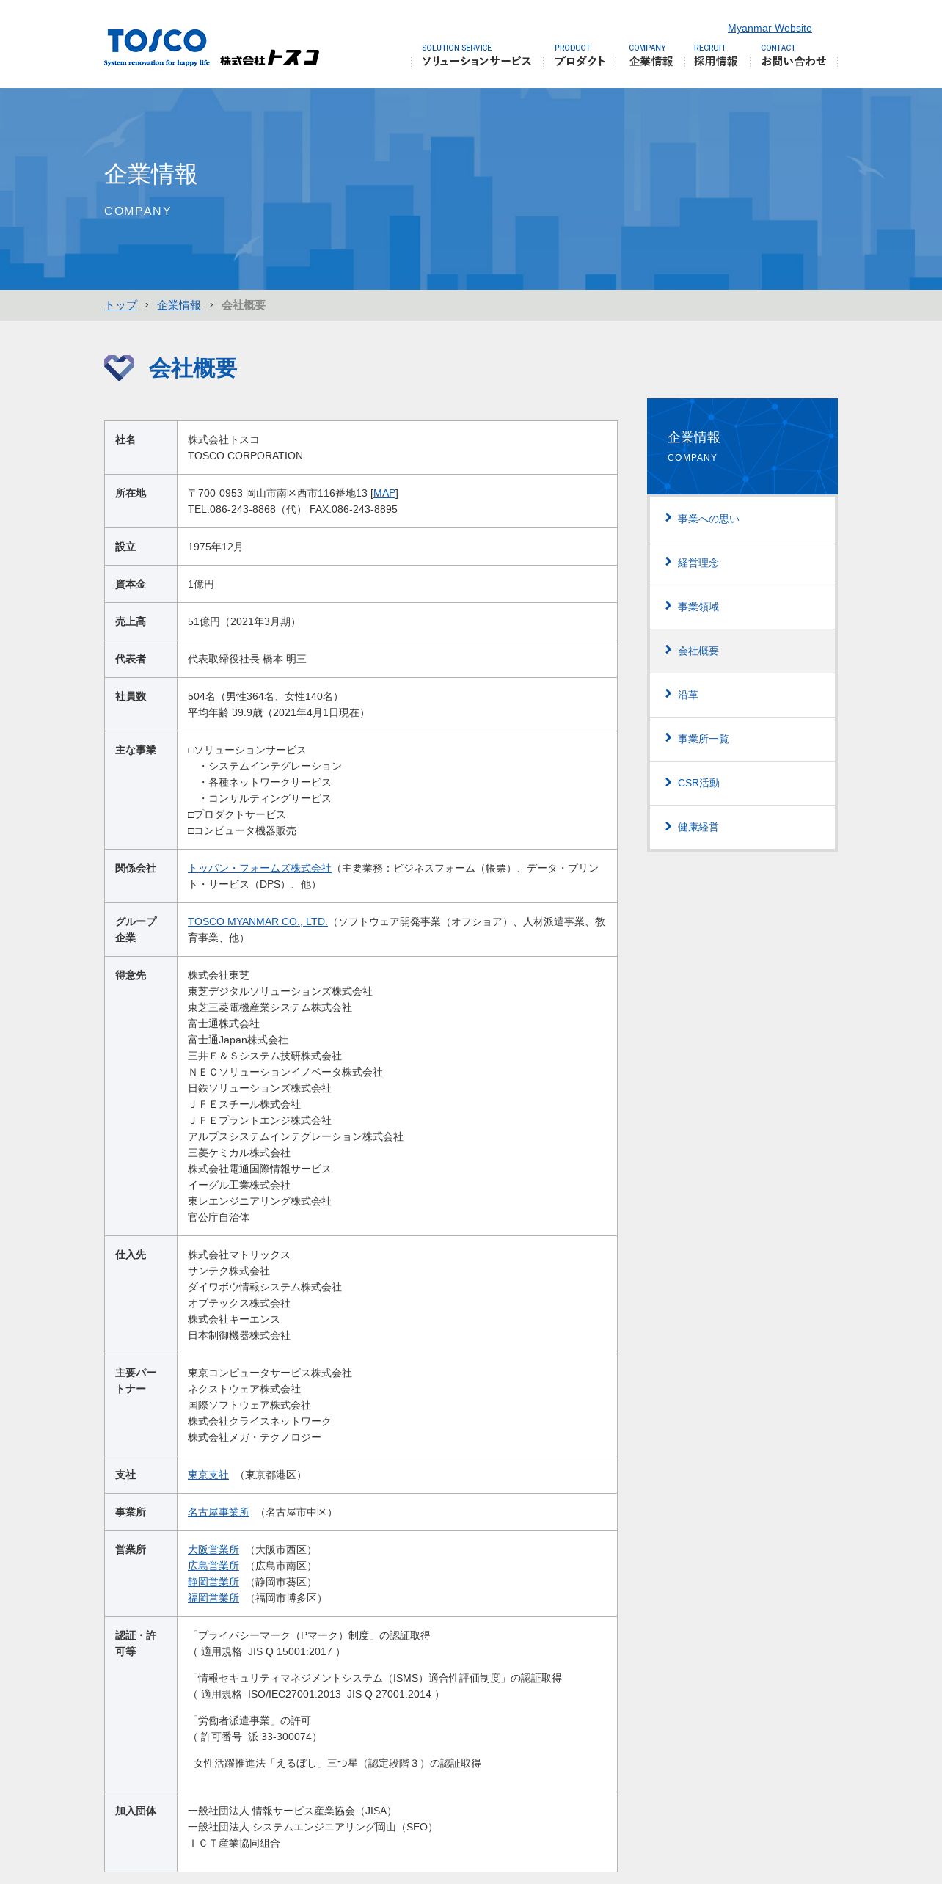The width and height of the screenshot is (942, 1884).
Task: Open the 広島営業所 link
Action: point(213,1566)
